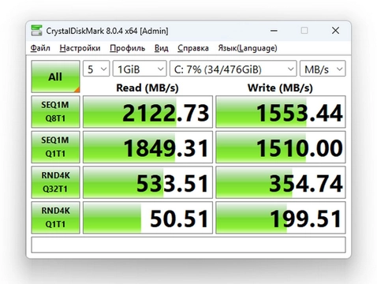Start the RND4K Q32T1 test
This screenshot has width=377, height=284.
tap(55, 182)
